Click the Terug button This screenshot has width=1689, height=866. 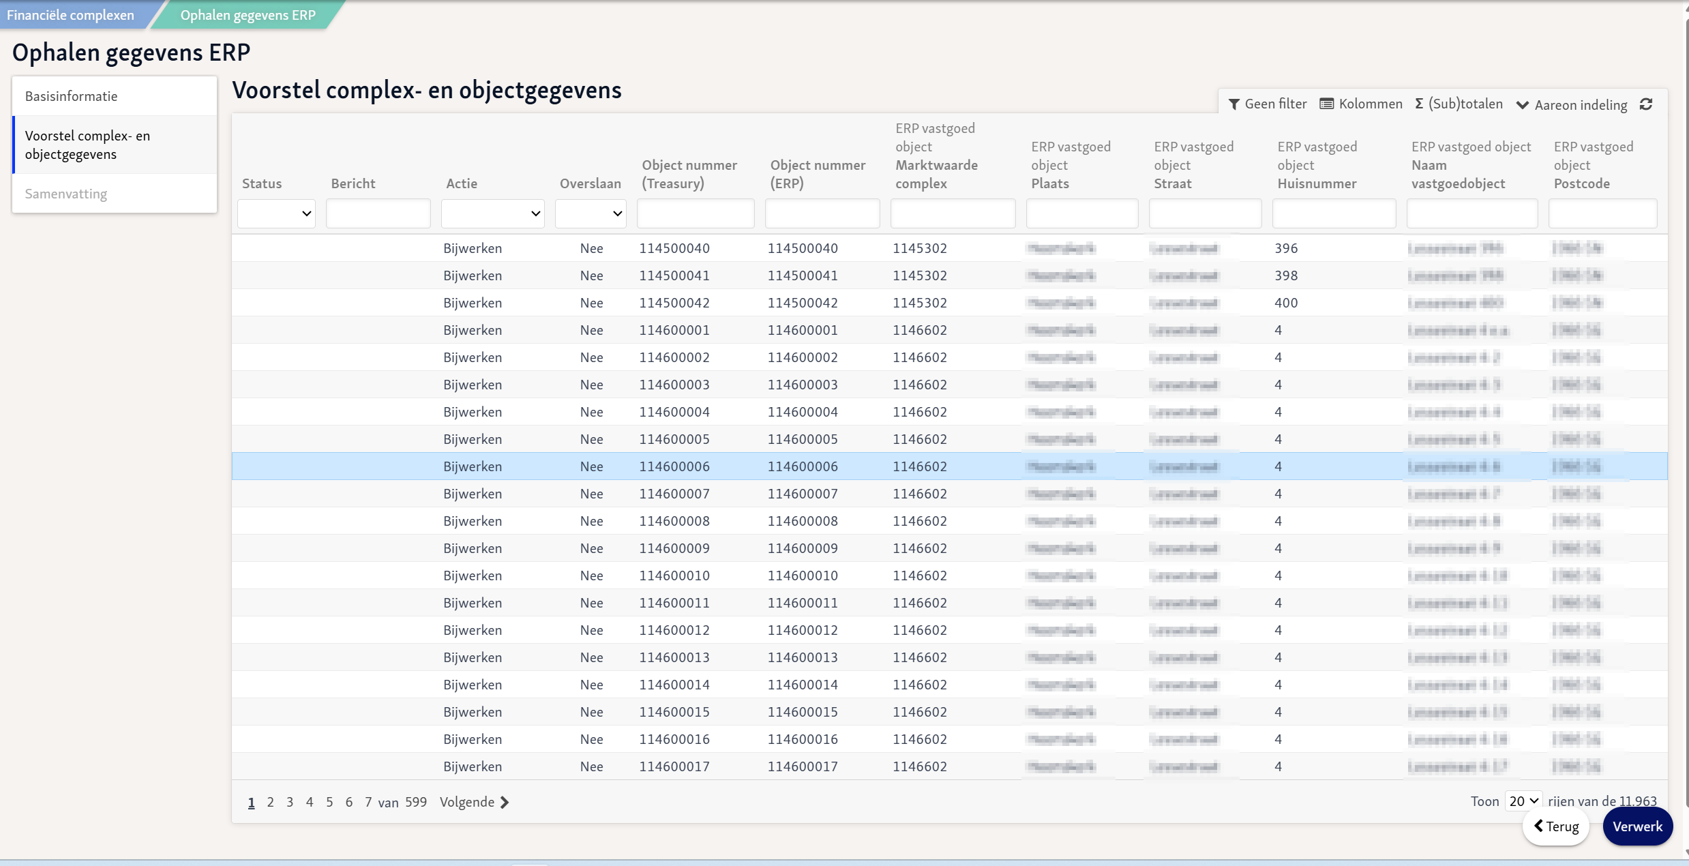click(x=1556, y=826)
